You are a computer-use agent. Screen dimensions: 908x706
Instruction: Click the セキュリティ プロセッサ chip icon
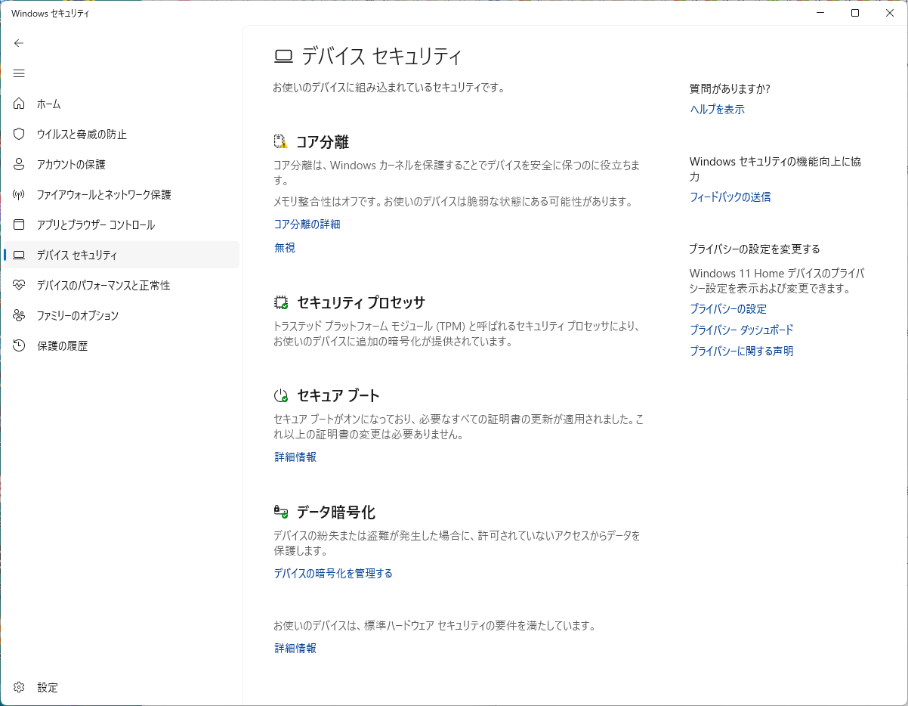[281, 302]
